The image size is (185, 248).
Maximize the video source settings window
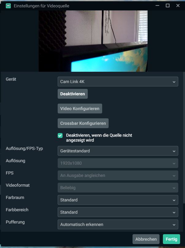click(x=168, y=6)
